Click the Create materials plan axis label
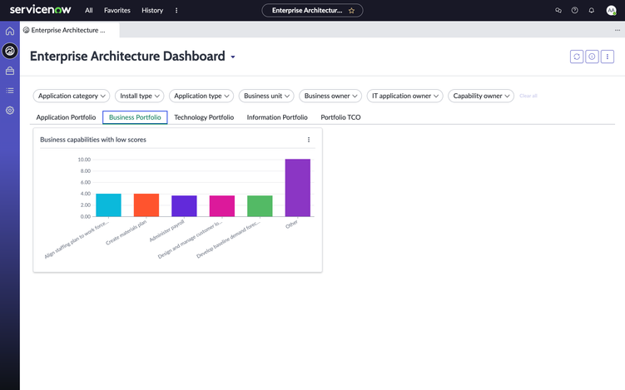The width and height of the screenshot is (625, 390). 126,233
